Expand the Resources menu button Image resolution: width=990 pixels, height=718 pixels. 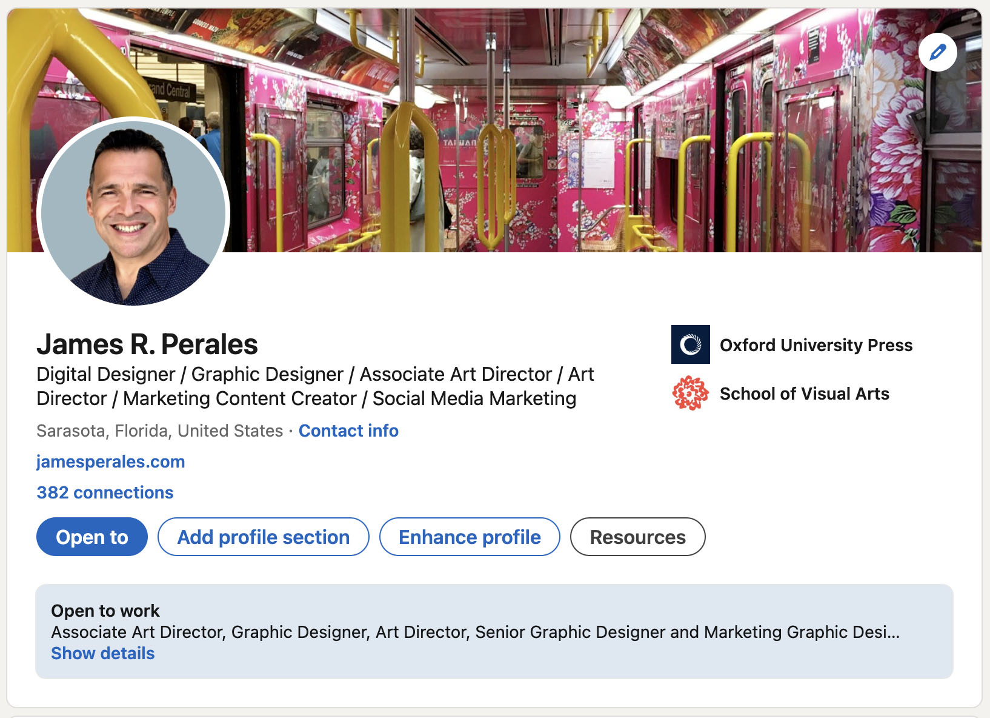point(637,537)
